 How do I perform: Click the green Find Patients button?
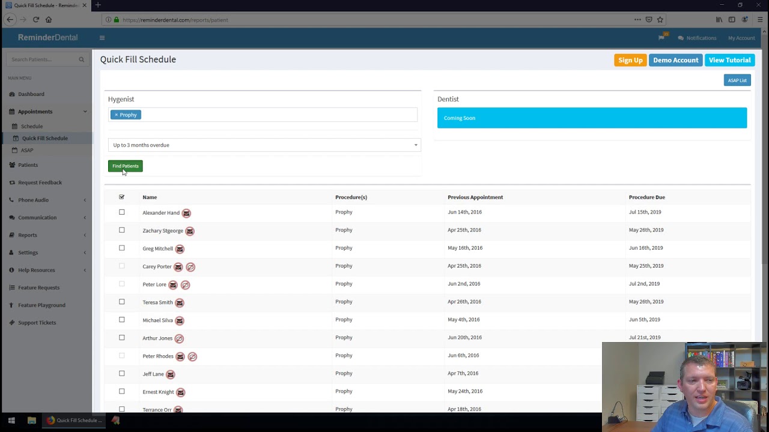(126, 166)
